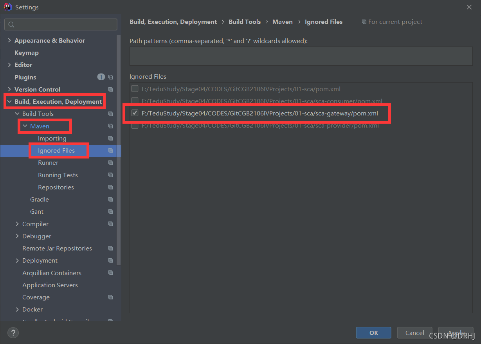Expand the Deployment node arrow

click(17, 261)
